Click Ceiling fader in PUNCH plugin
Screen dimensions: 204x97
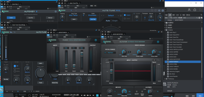point(82,54)
